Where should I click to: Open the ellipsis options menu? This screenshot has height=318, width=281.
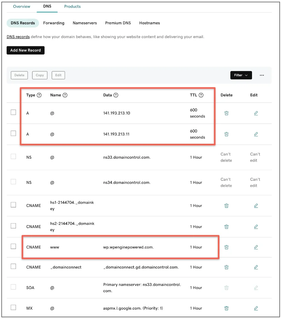point(262,75)
